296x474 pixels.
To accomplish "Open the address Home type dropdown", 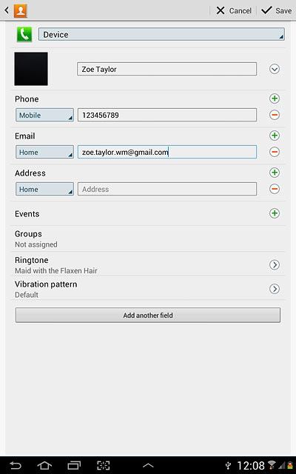I will click(44, 189).
